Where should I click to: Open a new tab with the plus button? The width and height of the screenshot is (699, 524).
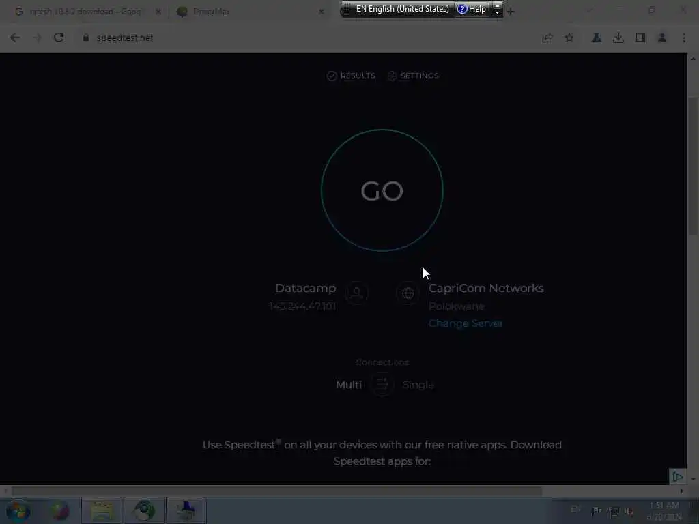pyautogui.click(x=511, y=12)
